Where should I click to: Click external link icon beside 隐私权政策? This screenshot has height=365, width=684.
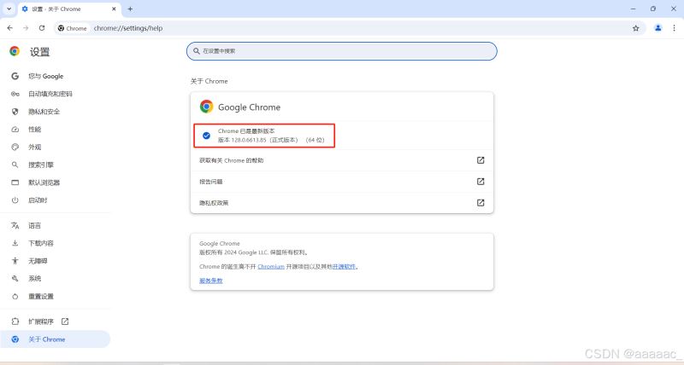[x=481, y=203]
